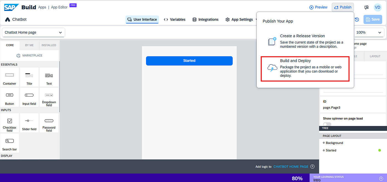Open the feedback chat icon

tap(367, 7)
